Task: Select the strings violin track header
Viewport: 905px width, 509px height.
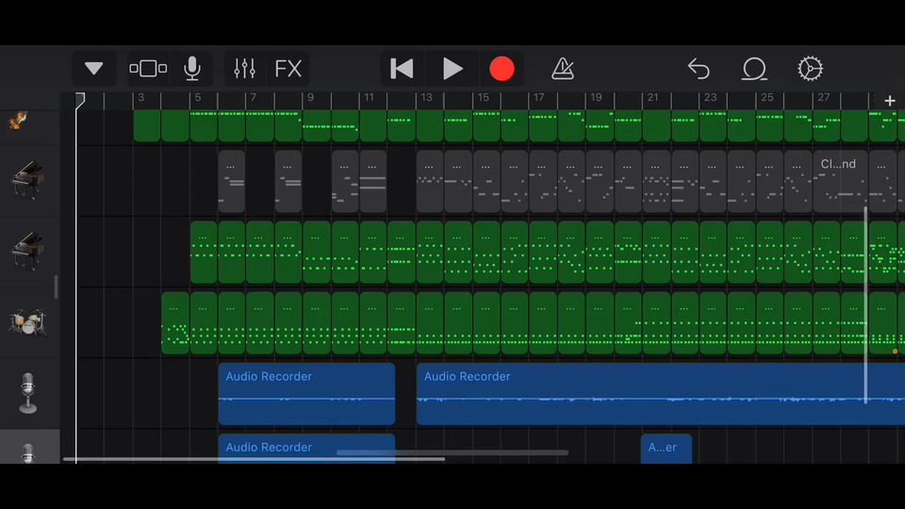Action: click(19, 122)
